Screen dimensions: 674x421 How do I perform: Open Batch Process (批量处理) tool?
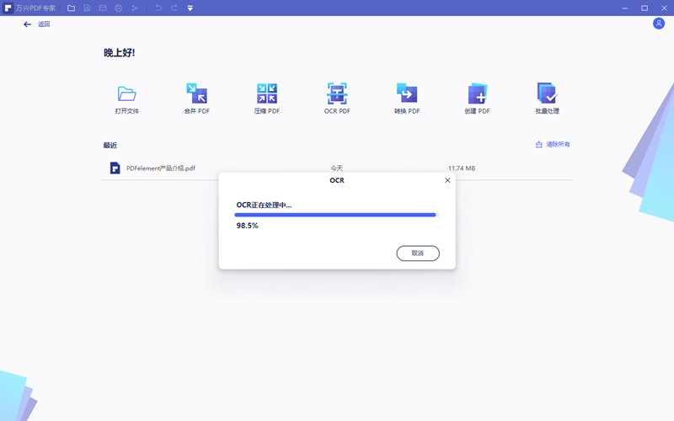tap(547, 93)
